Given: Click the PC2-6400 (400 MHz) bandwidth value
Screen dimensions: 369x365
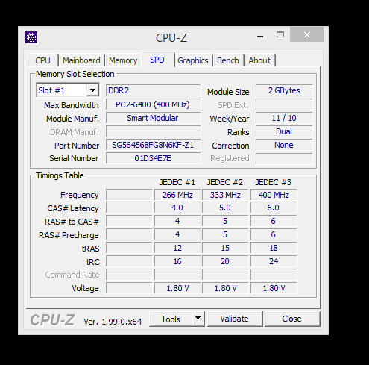Looking at the screenshot, I should (153, 104).
